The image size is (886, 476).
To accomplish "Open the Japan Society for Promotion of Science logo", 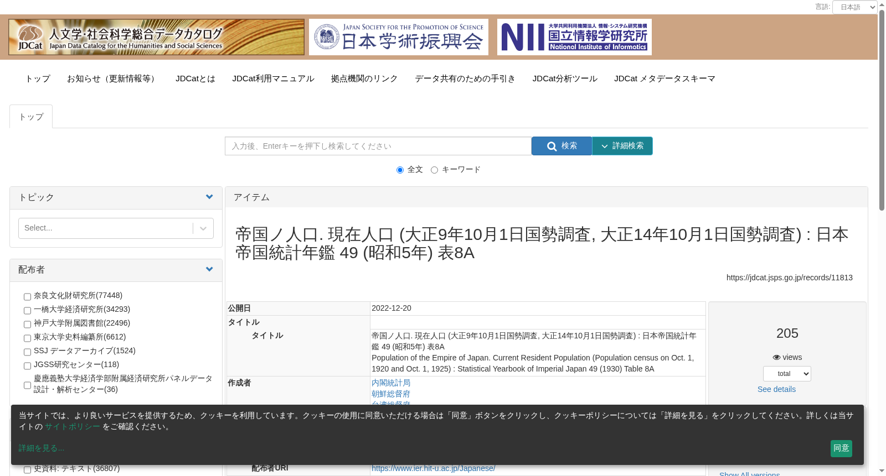I will 399,37.
